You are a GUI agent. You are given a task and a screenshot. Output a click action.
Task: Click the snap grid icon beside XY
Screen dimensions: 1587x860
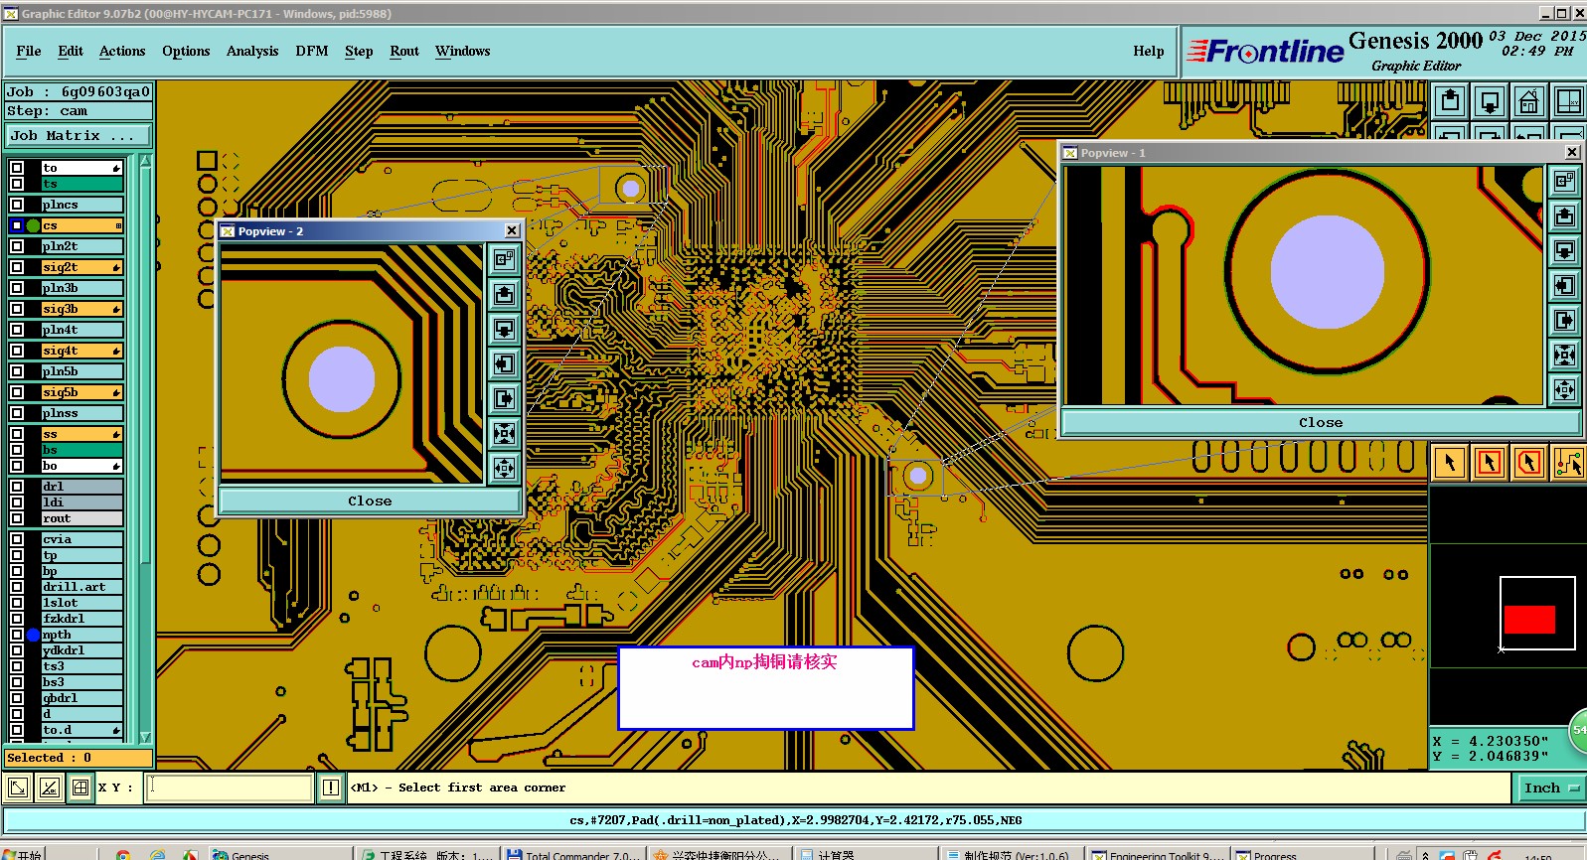(80, 788)
